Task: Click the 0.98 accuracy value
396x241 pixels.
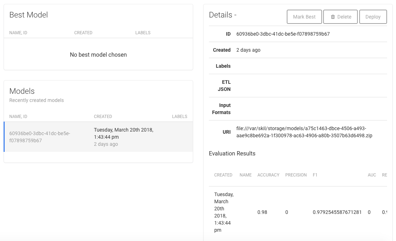Action: click(262, 212)
